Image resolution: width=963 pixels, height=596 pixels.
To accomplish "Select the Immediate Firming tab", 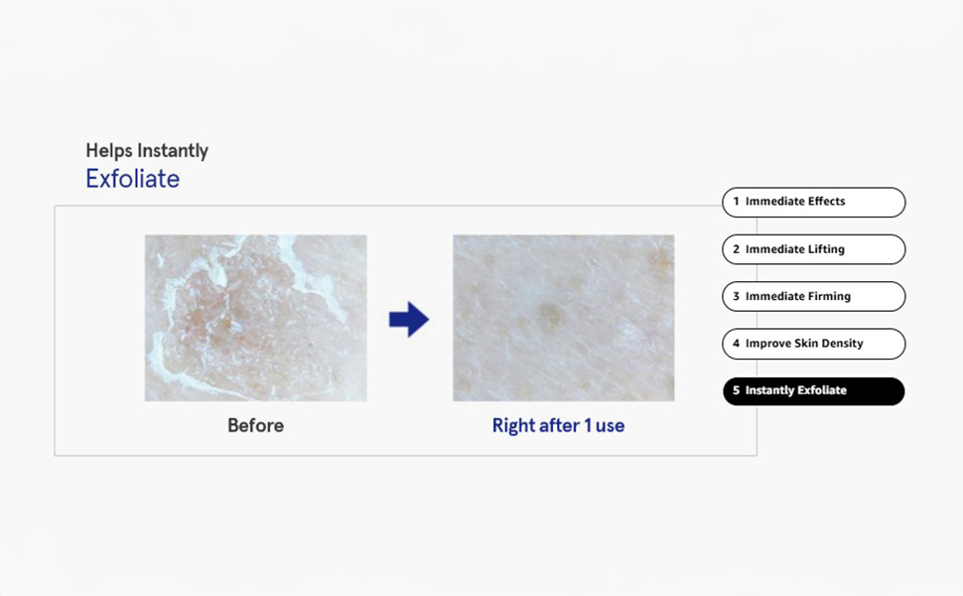I will tap(813, 296).
